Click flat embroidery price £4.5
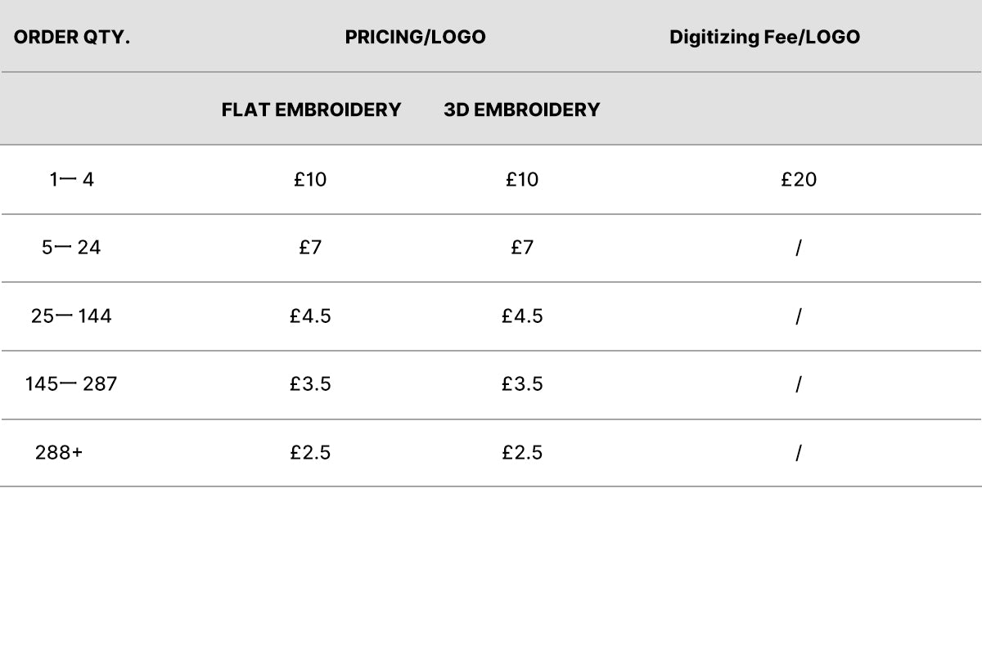Screen dimensions: 982x654 (x=310, y=316)
